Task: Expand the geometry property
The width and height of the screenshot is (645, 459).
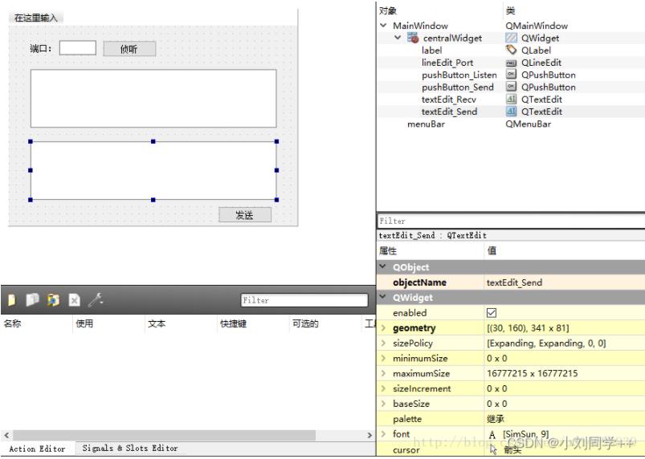Action: point(383,328)
